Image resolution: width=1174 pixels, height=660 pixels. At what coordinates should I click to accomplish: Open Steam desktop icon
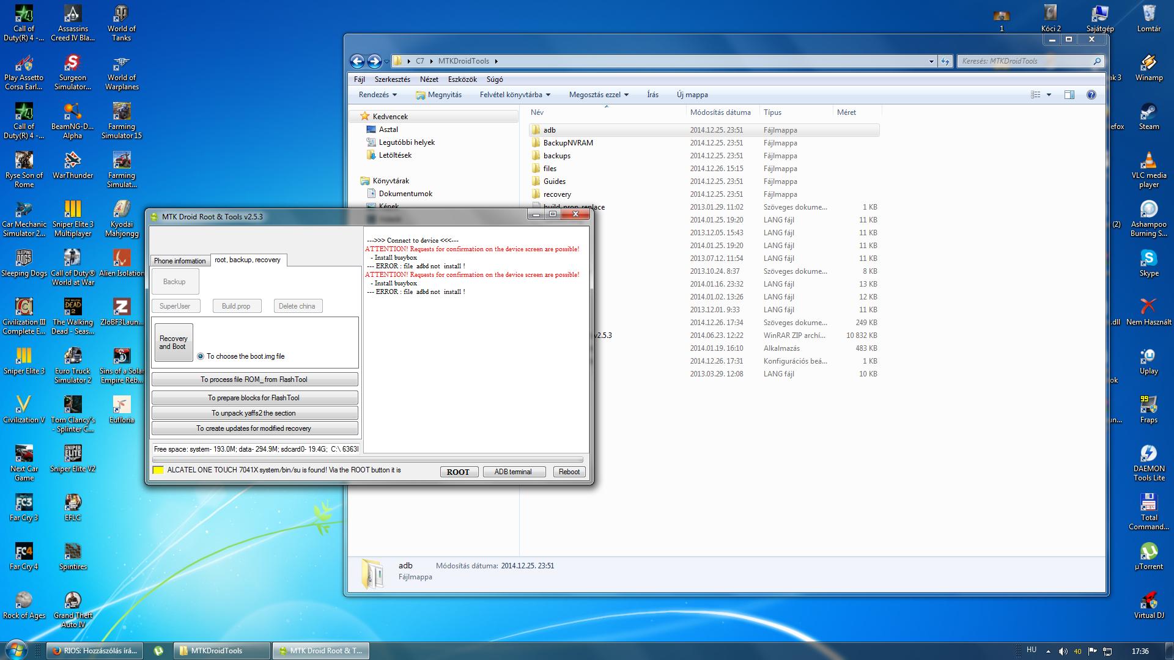1149,116
